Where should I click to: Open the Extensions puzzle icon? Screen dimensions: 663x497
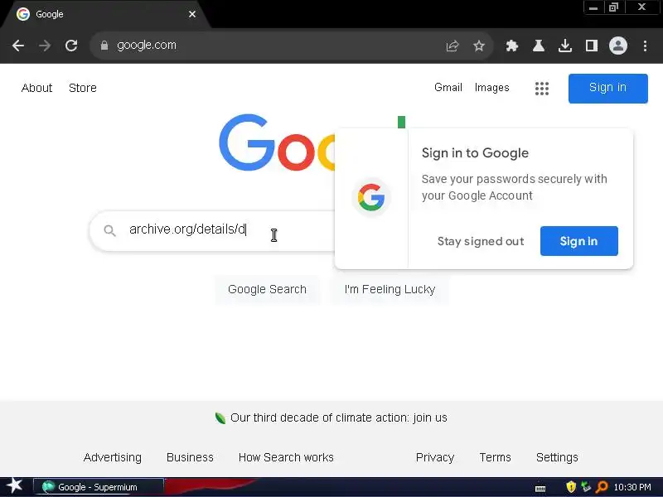tap(512, 46)
